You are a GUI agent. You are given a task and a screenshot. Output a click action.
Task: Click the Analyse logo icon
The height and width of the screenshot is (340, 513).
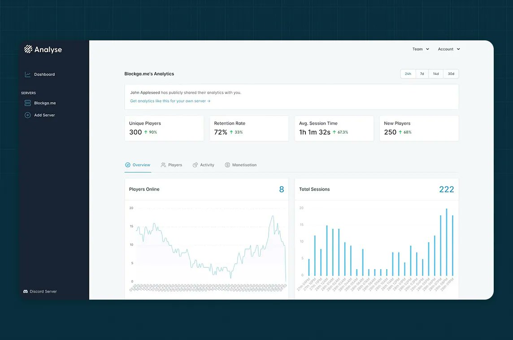[x=28, y=49]
